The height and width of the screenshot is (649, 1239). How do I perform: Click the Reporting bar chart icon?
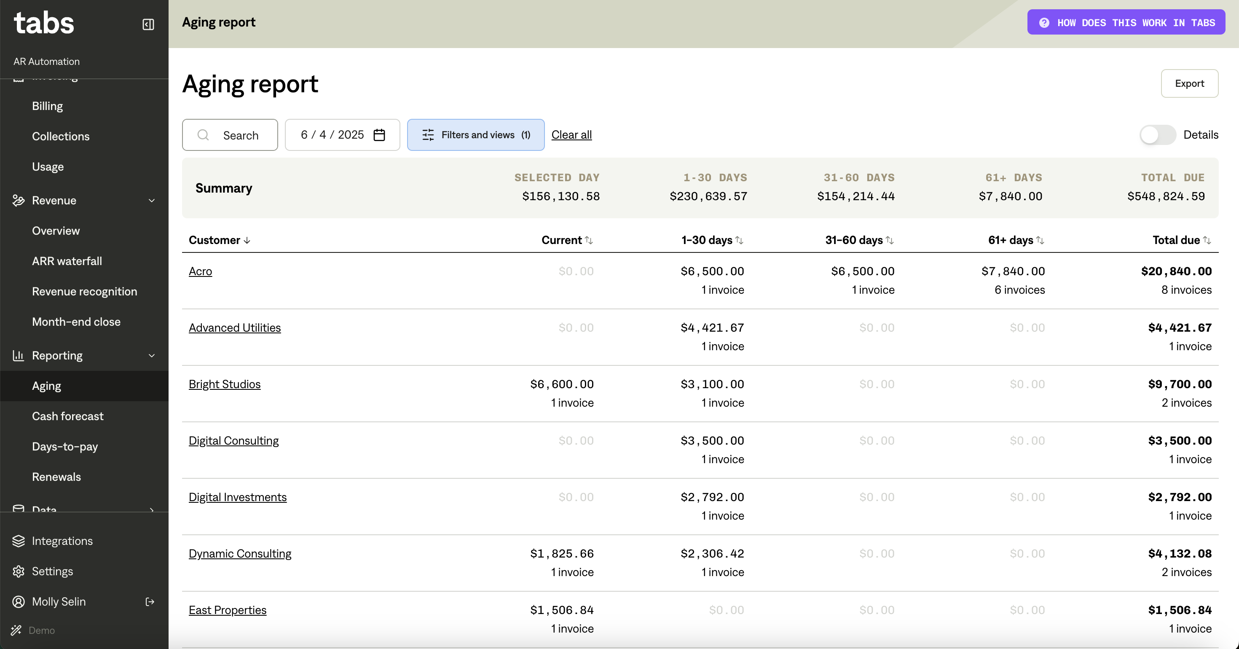click(x=18, y=356)
